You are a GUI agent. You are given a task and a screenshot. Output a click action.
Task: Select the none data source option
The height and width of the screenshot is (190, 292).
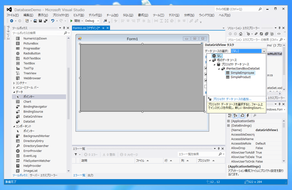coord(219,56)
